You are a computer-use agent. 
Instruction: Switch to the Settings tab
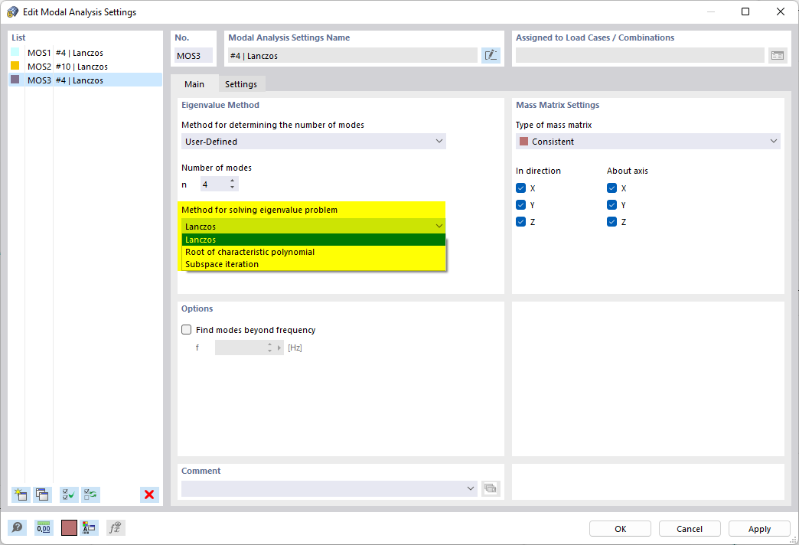241,84
